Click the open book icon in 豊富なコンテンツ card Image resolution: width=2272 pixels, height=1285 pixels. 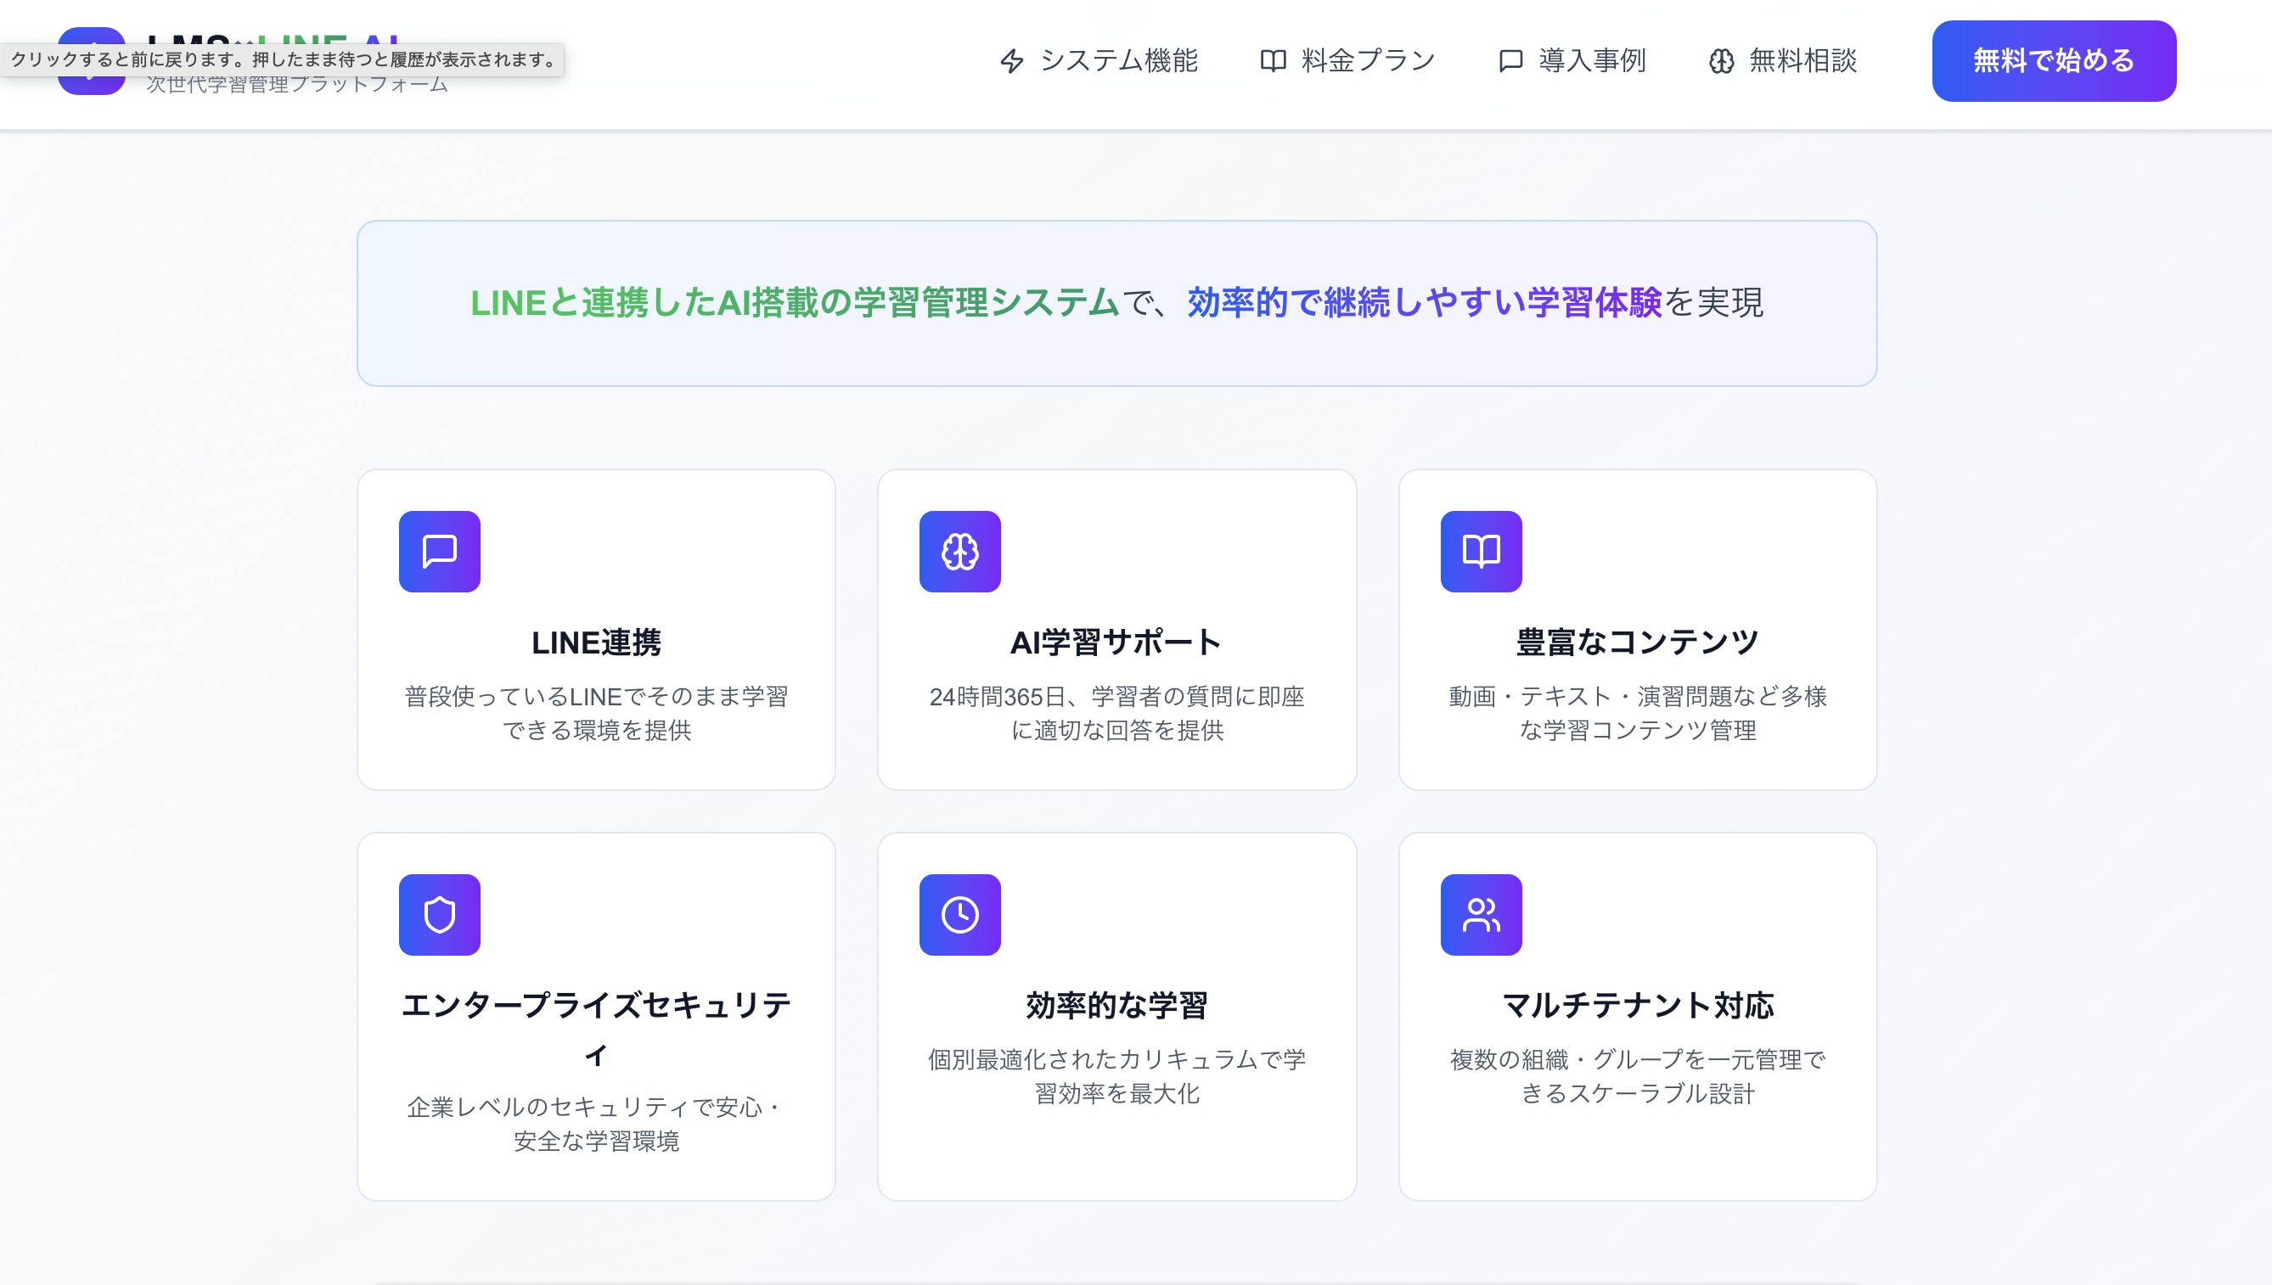[x=1480, y=551]
